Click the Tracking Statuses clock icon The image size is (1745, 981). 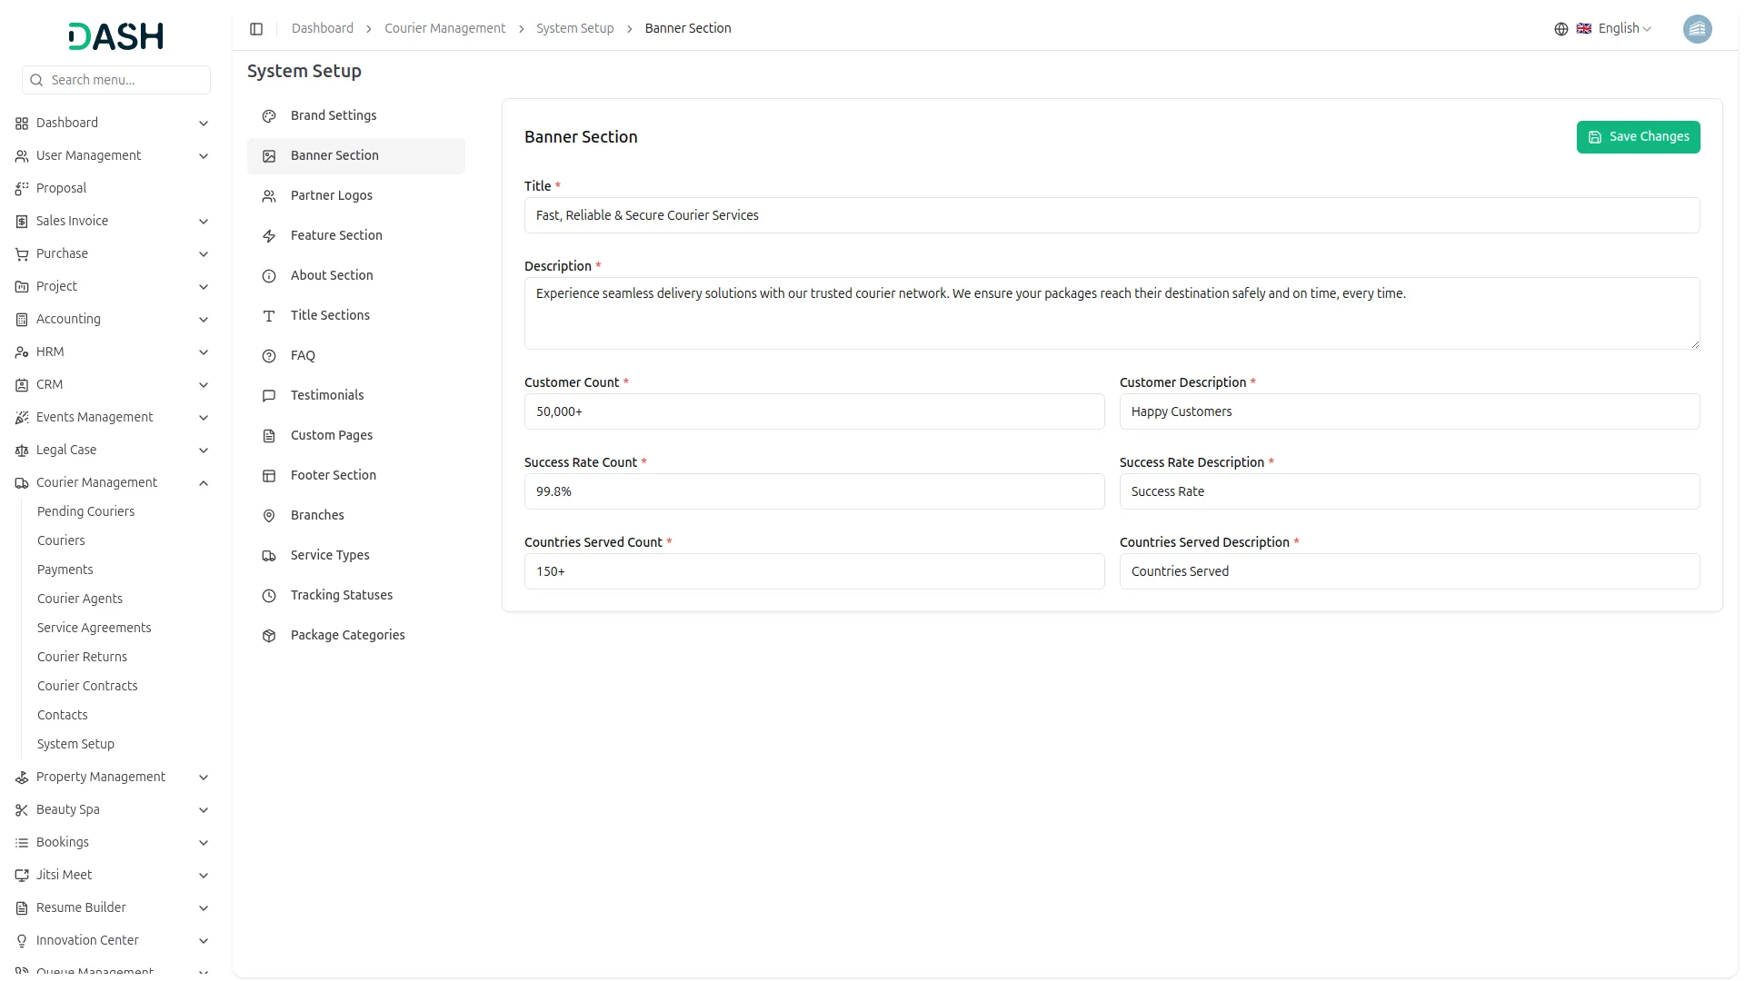coord(269,596)
